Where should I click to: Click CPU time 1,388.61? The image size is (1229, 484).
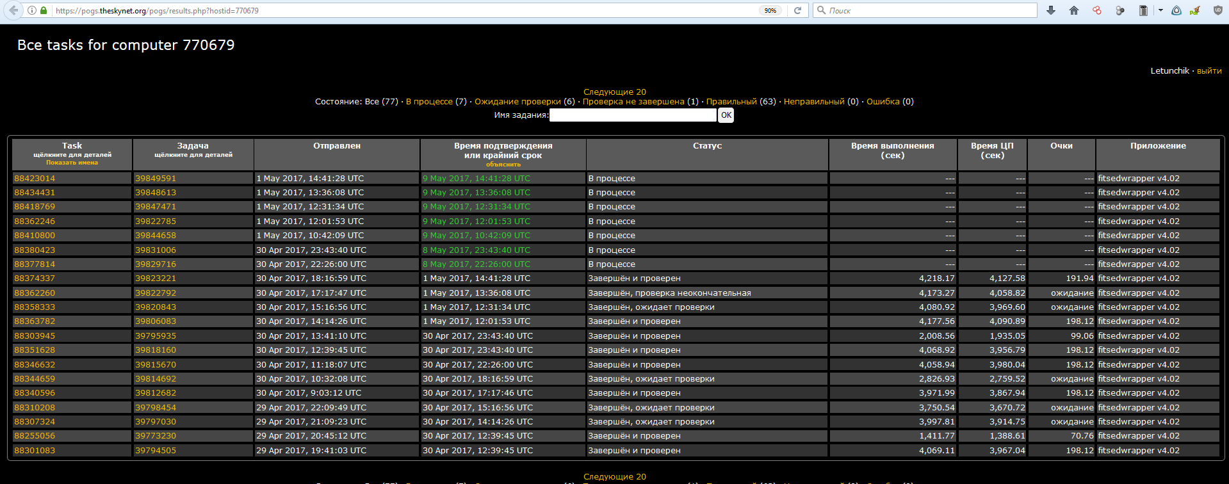(x=1007, y=435)
